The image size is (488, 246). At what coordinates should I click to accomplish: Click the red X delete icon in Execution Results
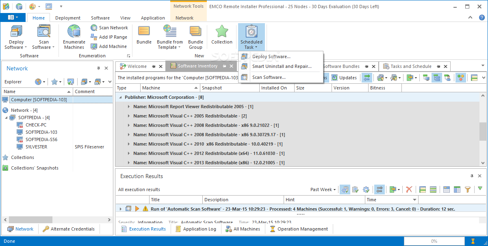pos(409,189)
